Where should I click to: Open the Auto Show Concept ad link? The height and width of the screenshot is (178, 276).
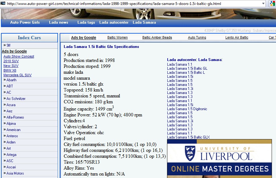[19, 56]
